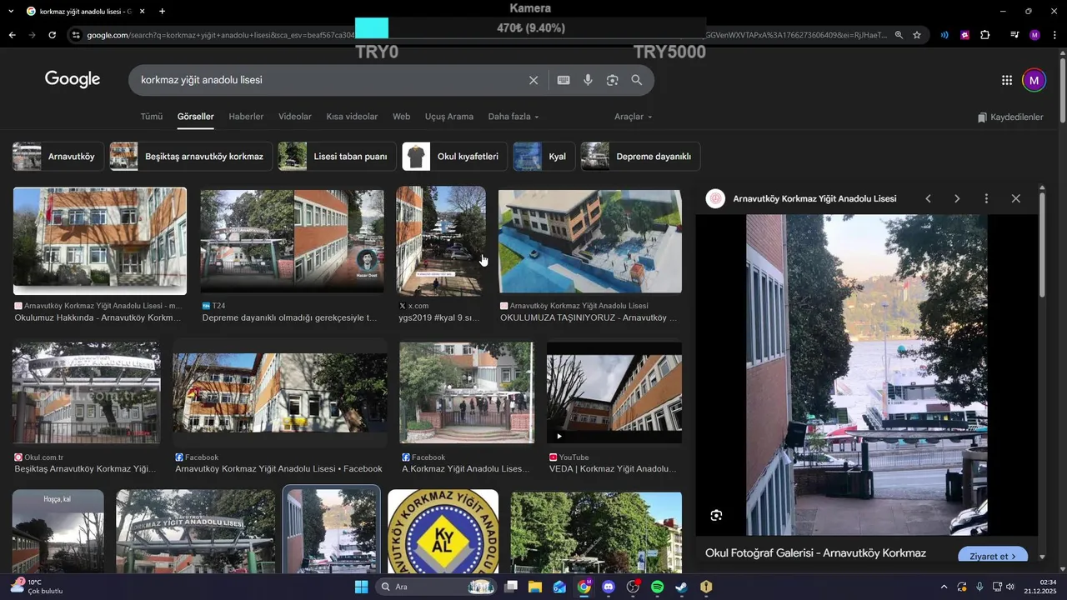
Task: Bookmark this page with the star icon
Action: (917, 35)
